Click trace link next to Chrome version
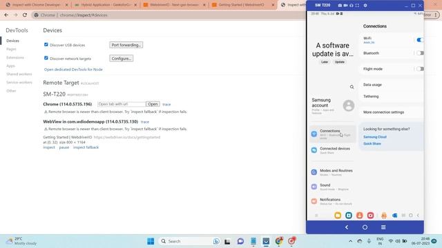 coord(166,104)
